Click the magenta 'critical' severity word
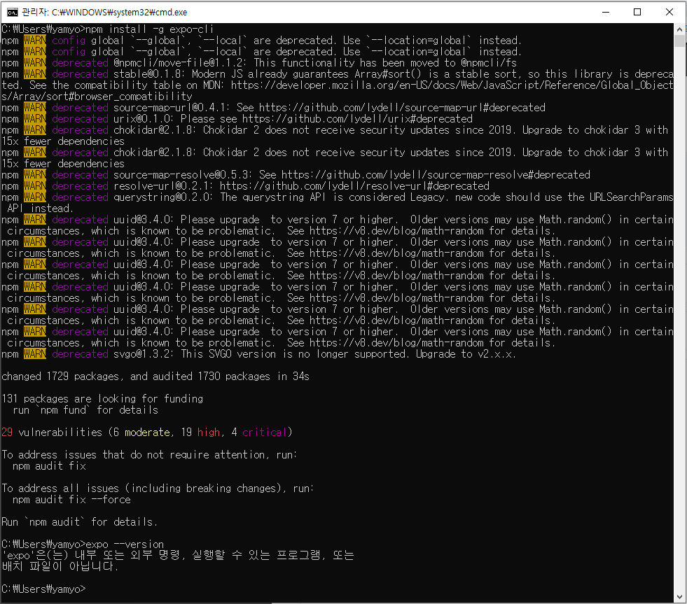This screenshot has width=687, height=604. 264,433
